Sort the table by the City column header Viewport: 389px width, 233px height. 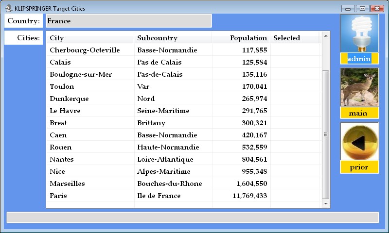coord(91,38)
